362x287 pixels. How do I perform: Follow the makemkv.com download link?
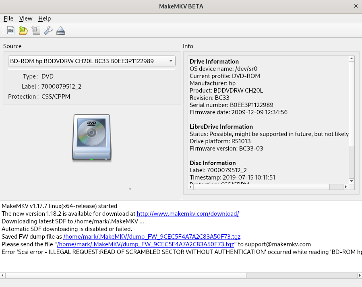point(188,214)
